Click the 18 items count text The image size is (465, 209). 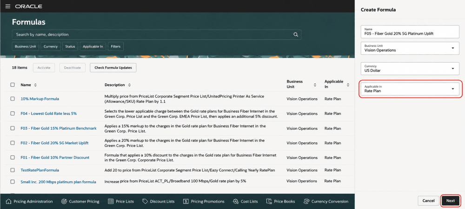point(19,68)
